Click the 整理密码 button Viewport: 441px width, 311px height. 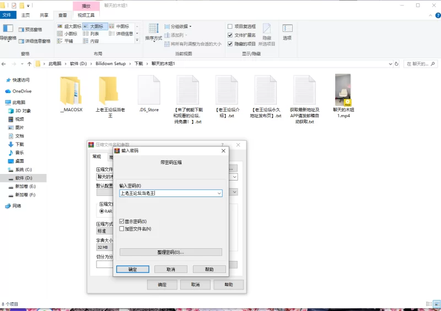(x=170, y=252)
